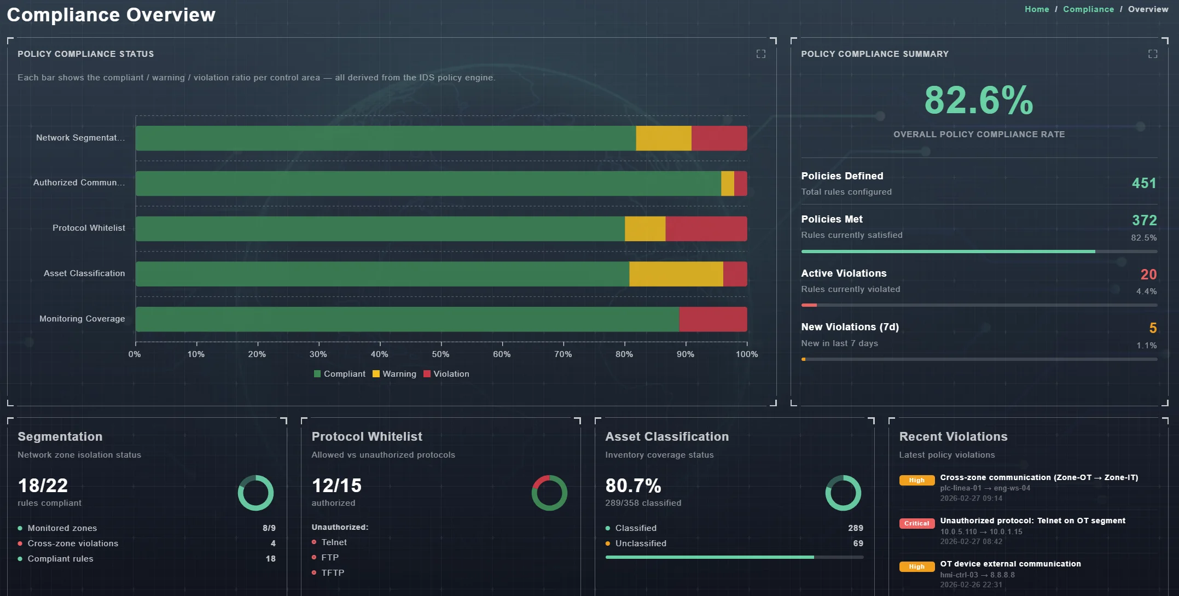
Task: Click the Active Violations progress bar
Action: (x=979, y=305)
